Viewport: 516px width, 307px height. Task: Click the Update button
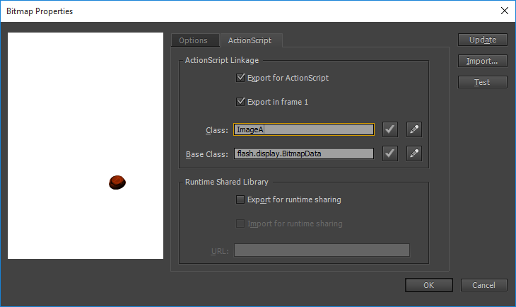483,40
